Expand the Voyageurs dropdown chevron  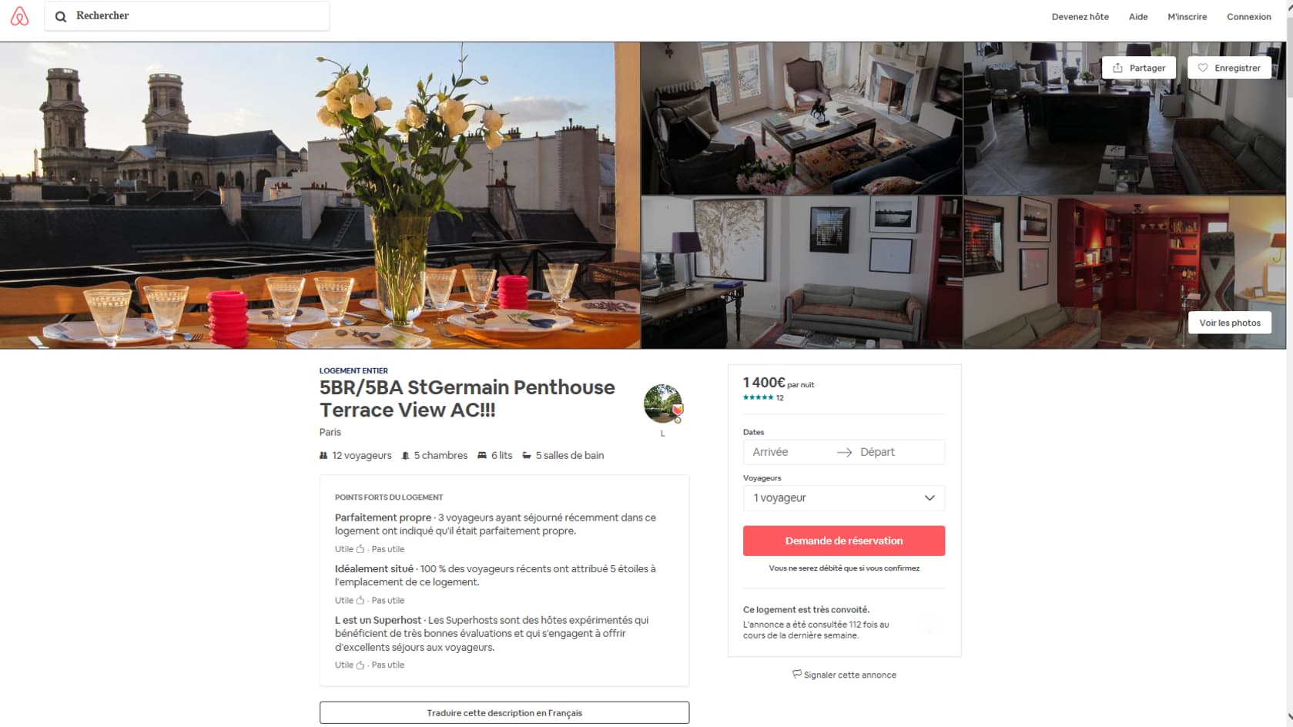click(x=930, y=498)
